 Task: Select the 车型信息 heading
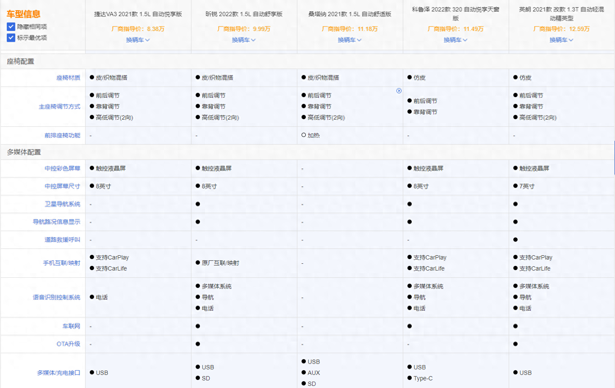(x=23, y=14)
